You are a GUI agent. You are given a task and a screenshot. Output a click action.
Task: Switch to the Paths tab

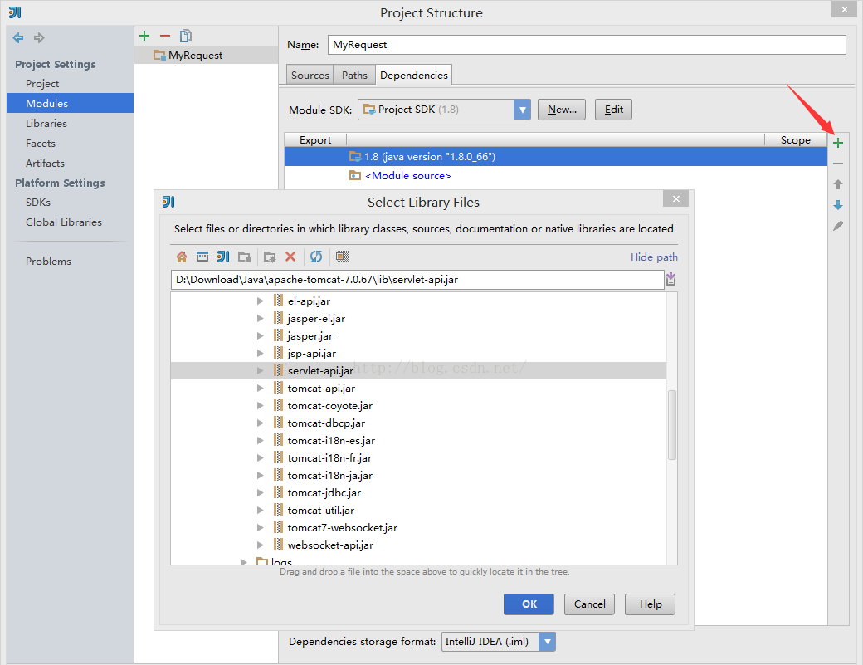coord(354,76)
